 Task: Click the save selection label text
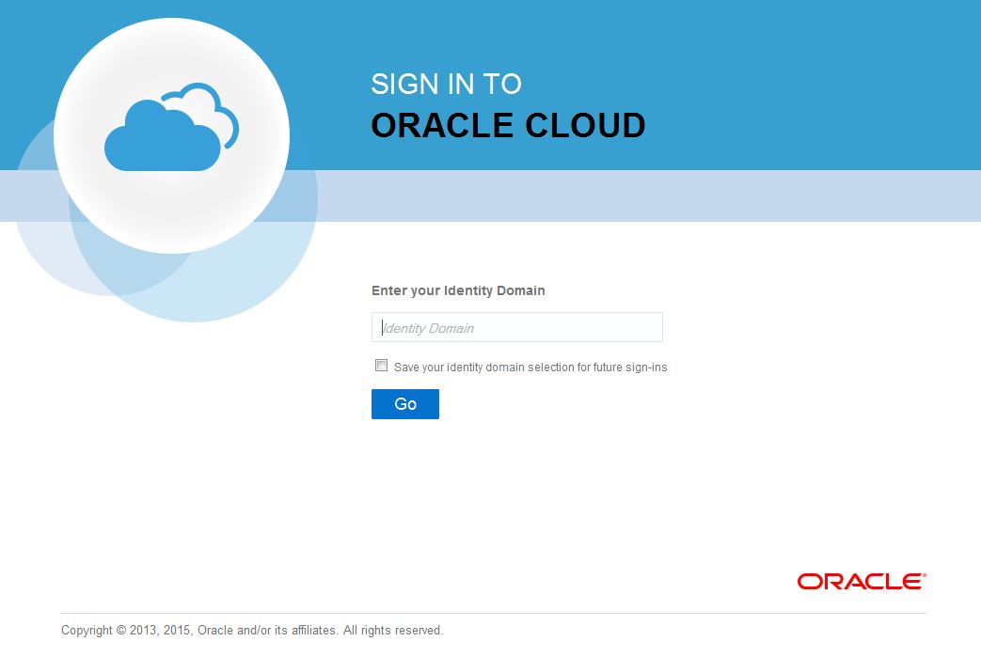(x=529, y=367)
